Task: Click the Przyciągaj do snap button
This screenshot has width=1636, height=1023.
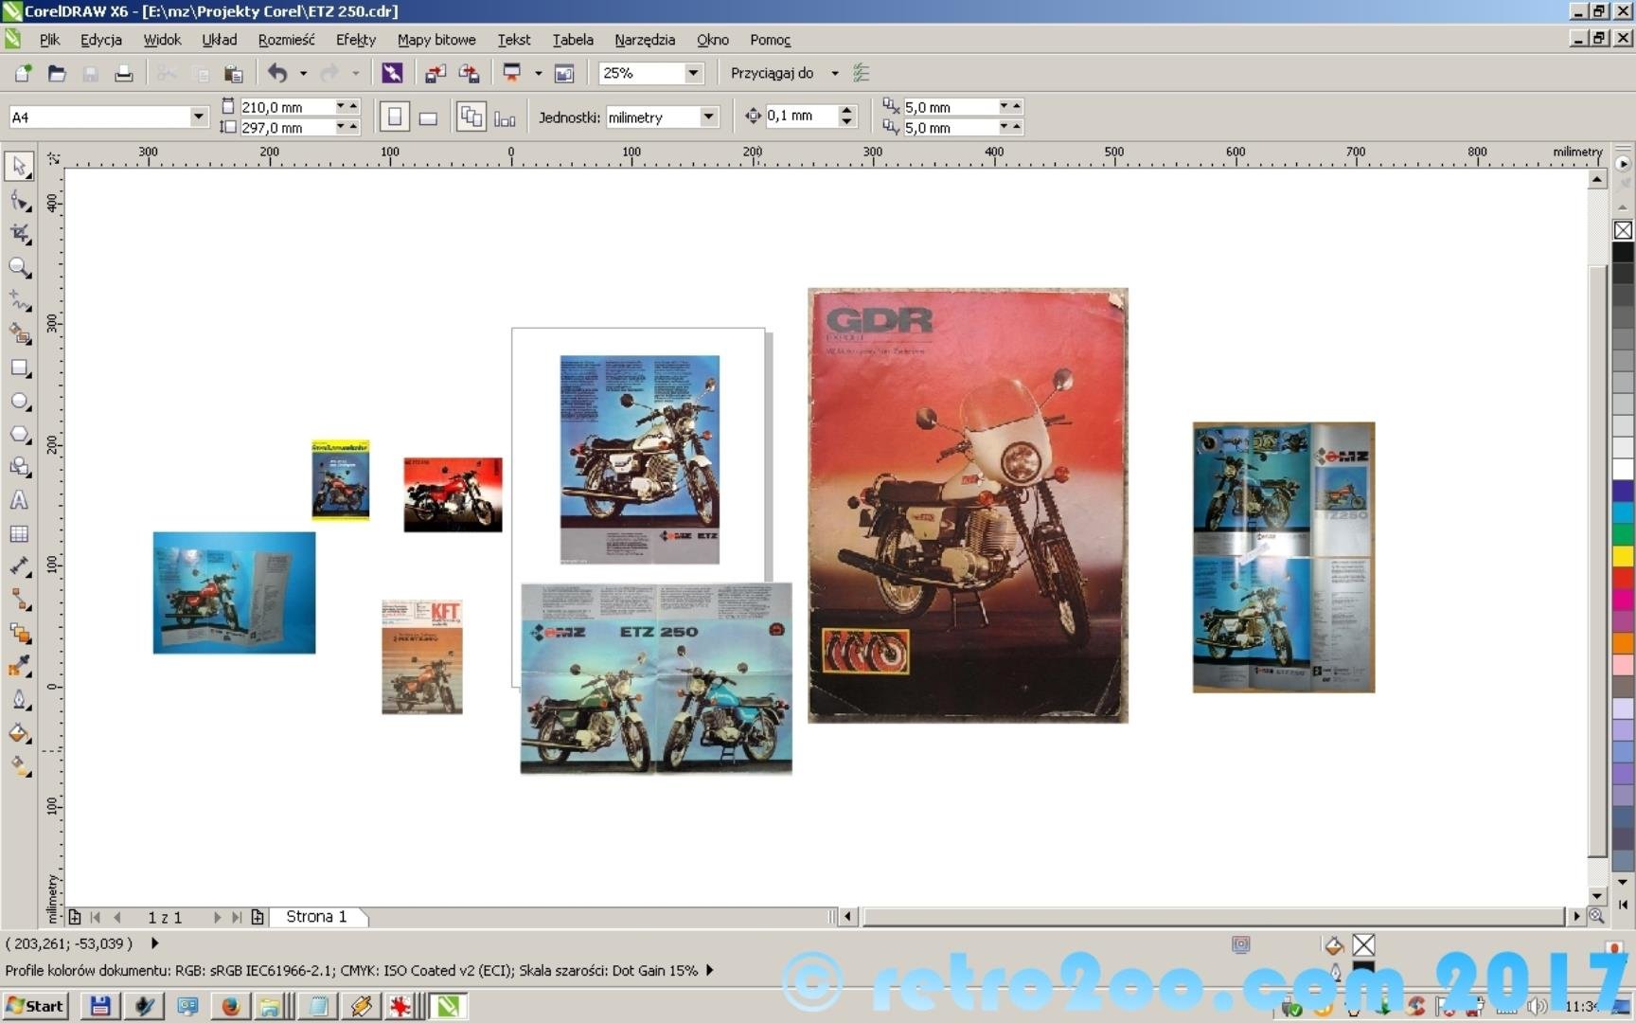Action: click(772, 73)
